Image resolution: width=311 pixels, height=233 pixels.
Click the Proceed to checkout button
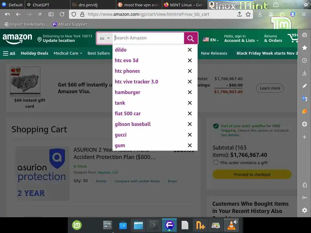pos(252,174)
